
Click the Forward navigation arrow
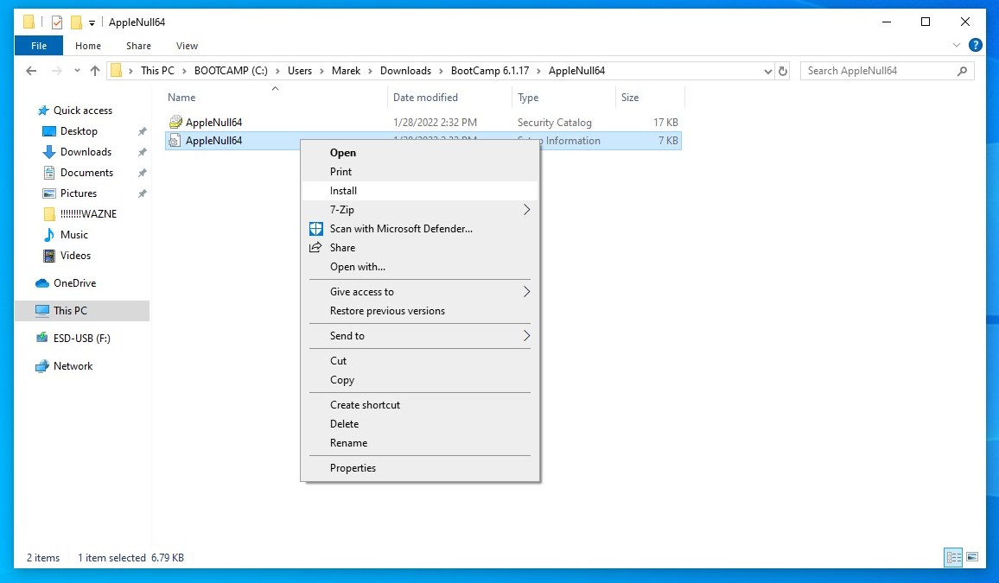(57, 71)
